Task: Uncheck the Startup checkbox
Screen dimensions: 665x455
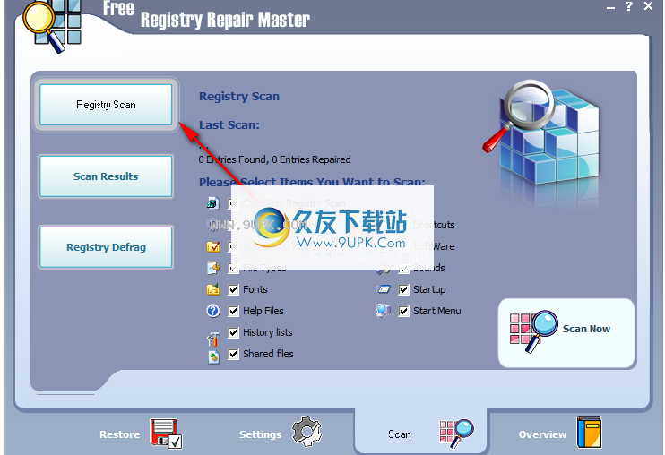Action: point(403,290)
